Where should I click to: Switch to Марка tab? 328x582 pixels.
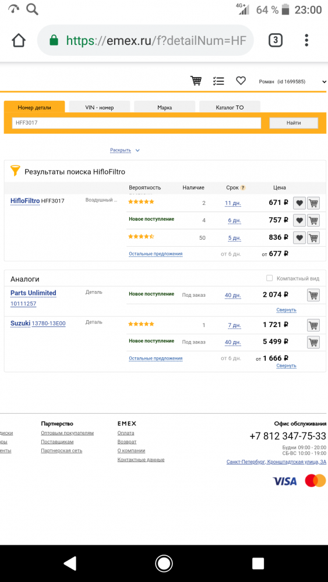pos(164,107)
